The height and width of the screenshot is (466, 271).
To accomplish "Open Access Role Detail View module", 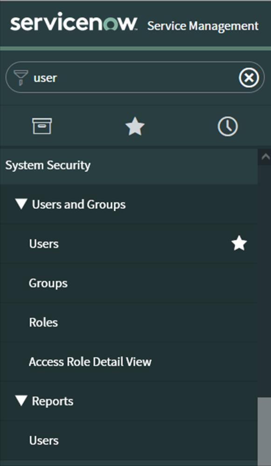I will pos(129,362).
